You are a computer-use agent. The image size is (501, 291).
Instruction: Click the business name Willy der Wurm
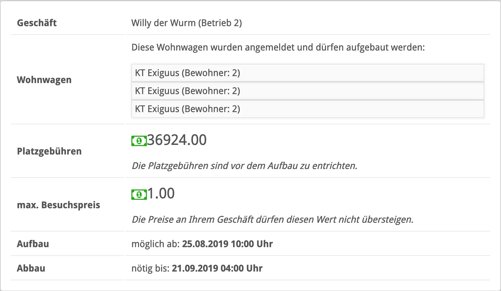click(186, 23)
